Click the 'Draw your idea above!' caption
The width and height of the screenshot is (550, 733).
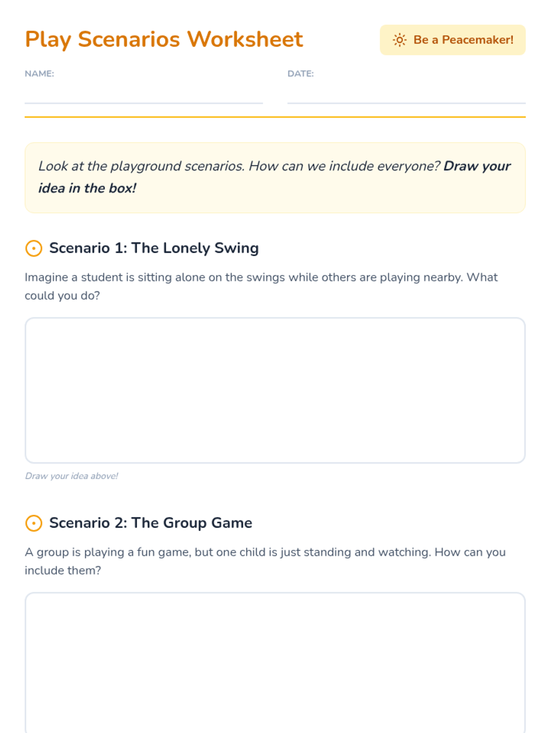71,476
